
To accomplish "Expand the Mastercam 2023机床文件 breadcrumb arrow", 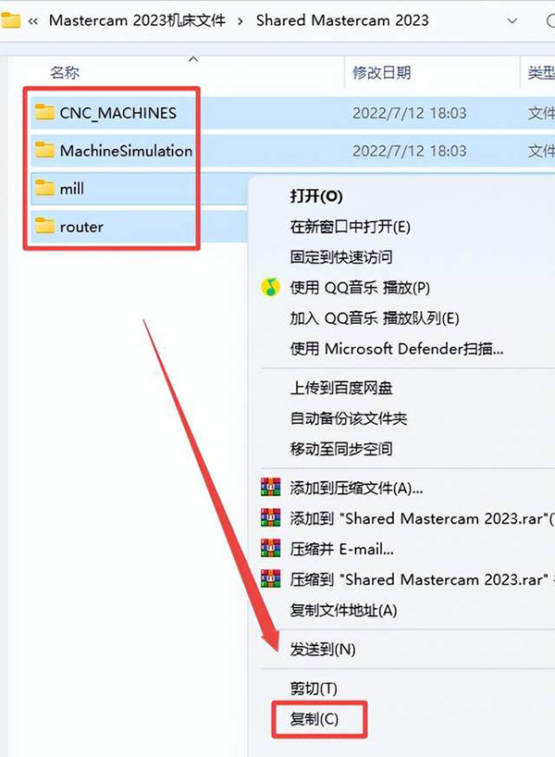I will [x=240, y=21].
